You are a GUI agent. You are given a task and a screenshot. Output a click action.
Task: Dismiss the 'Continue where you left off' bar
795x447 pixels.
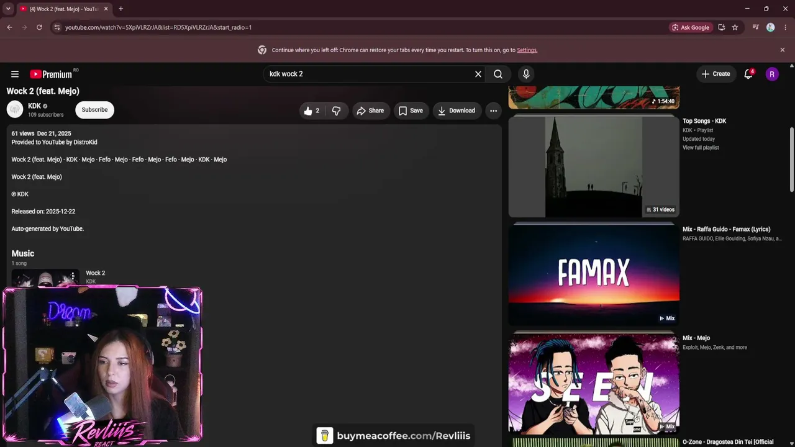tap(783, 50)
